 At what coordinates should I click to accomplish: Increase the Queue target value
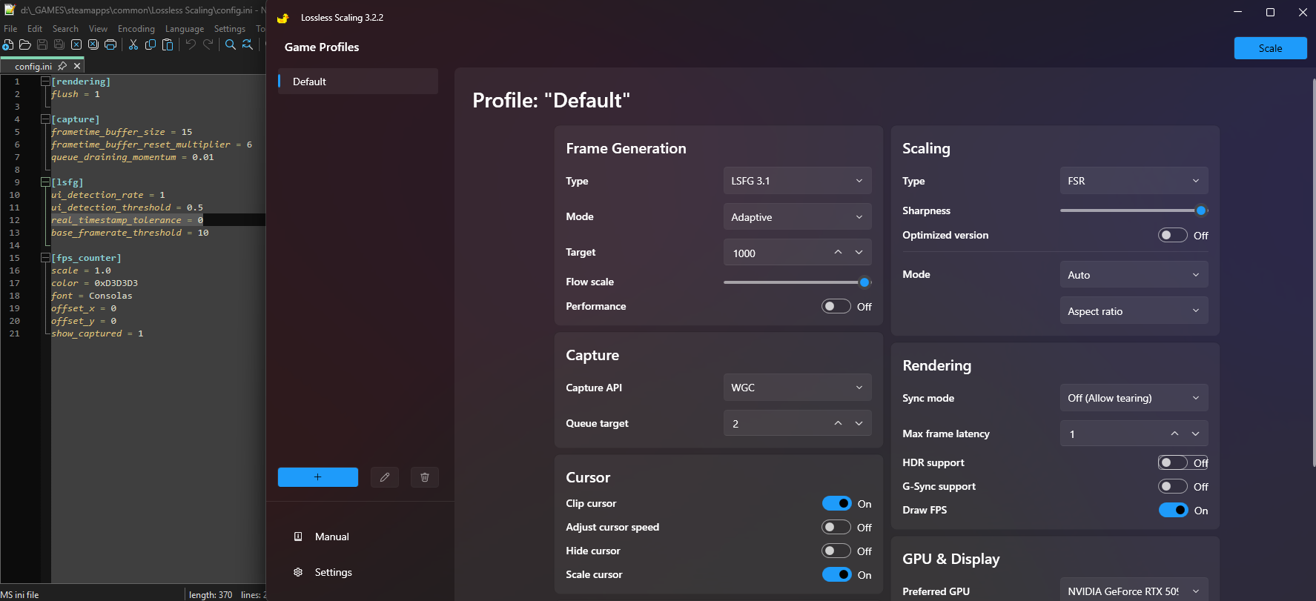(x=838, y=423)
